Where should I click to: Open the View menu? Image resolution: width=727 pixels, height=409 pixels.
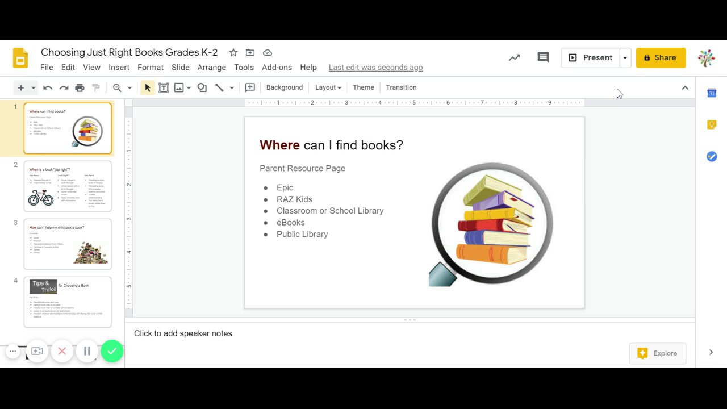click(91, 67)
